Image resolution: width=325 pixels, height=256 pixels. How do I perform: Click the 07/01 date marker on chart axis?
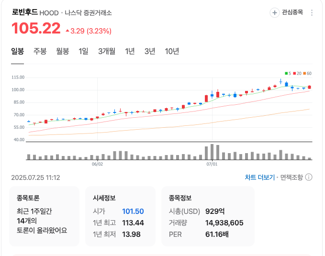coord(212,164)
